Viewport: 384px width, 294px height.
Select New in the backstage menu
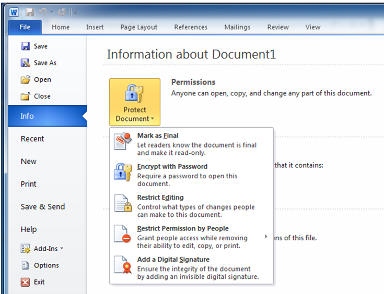pyautogui.click(x=29, y=161)
